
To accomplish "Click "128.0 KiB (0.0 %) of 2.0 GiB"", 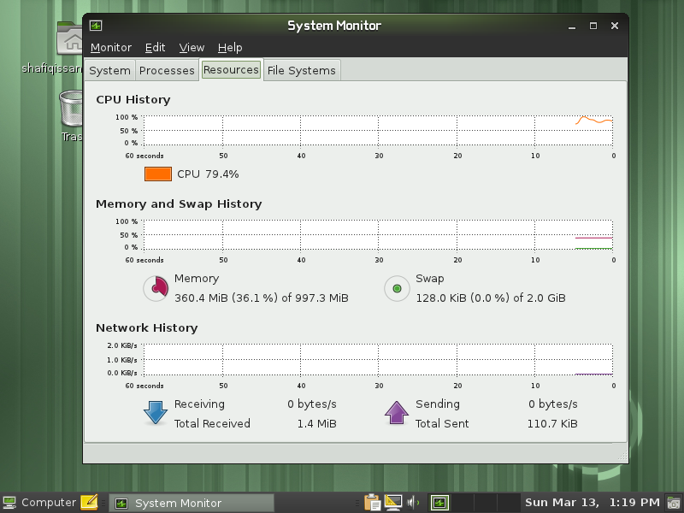I will click(x=490, y=298).
